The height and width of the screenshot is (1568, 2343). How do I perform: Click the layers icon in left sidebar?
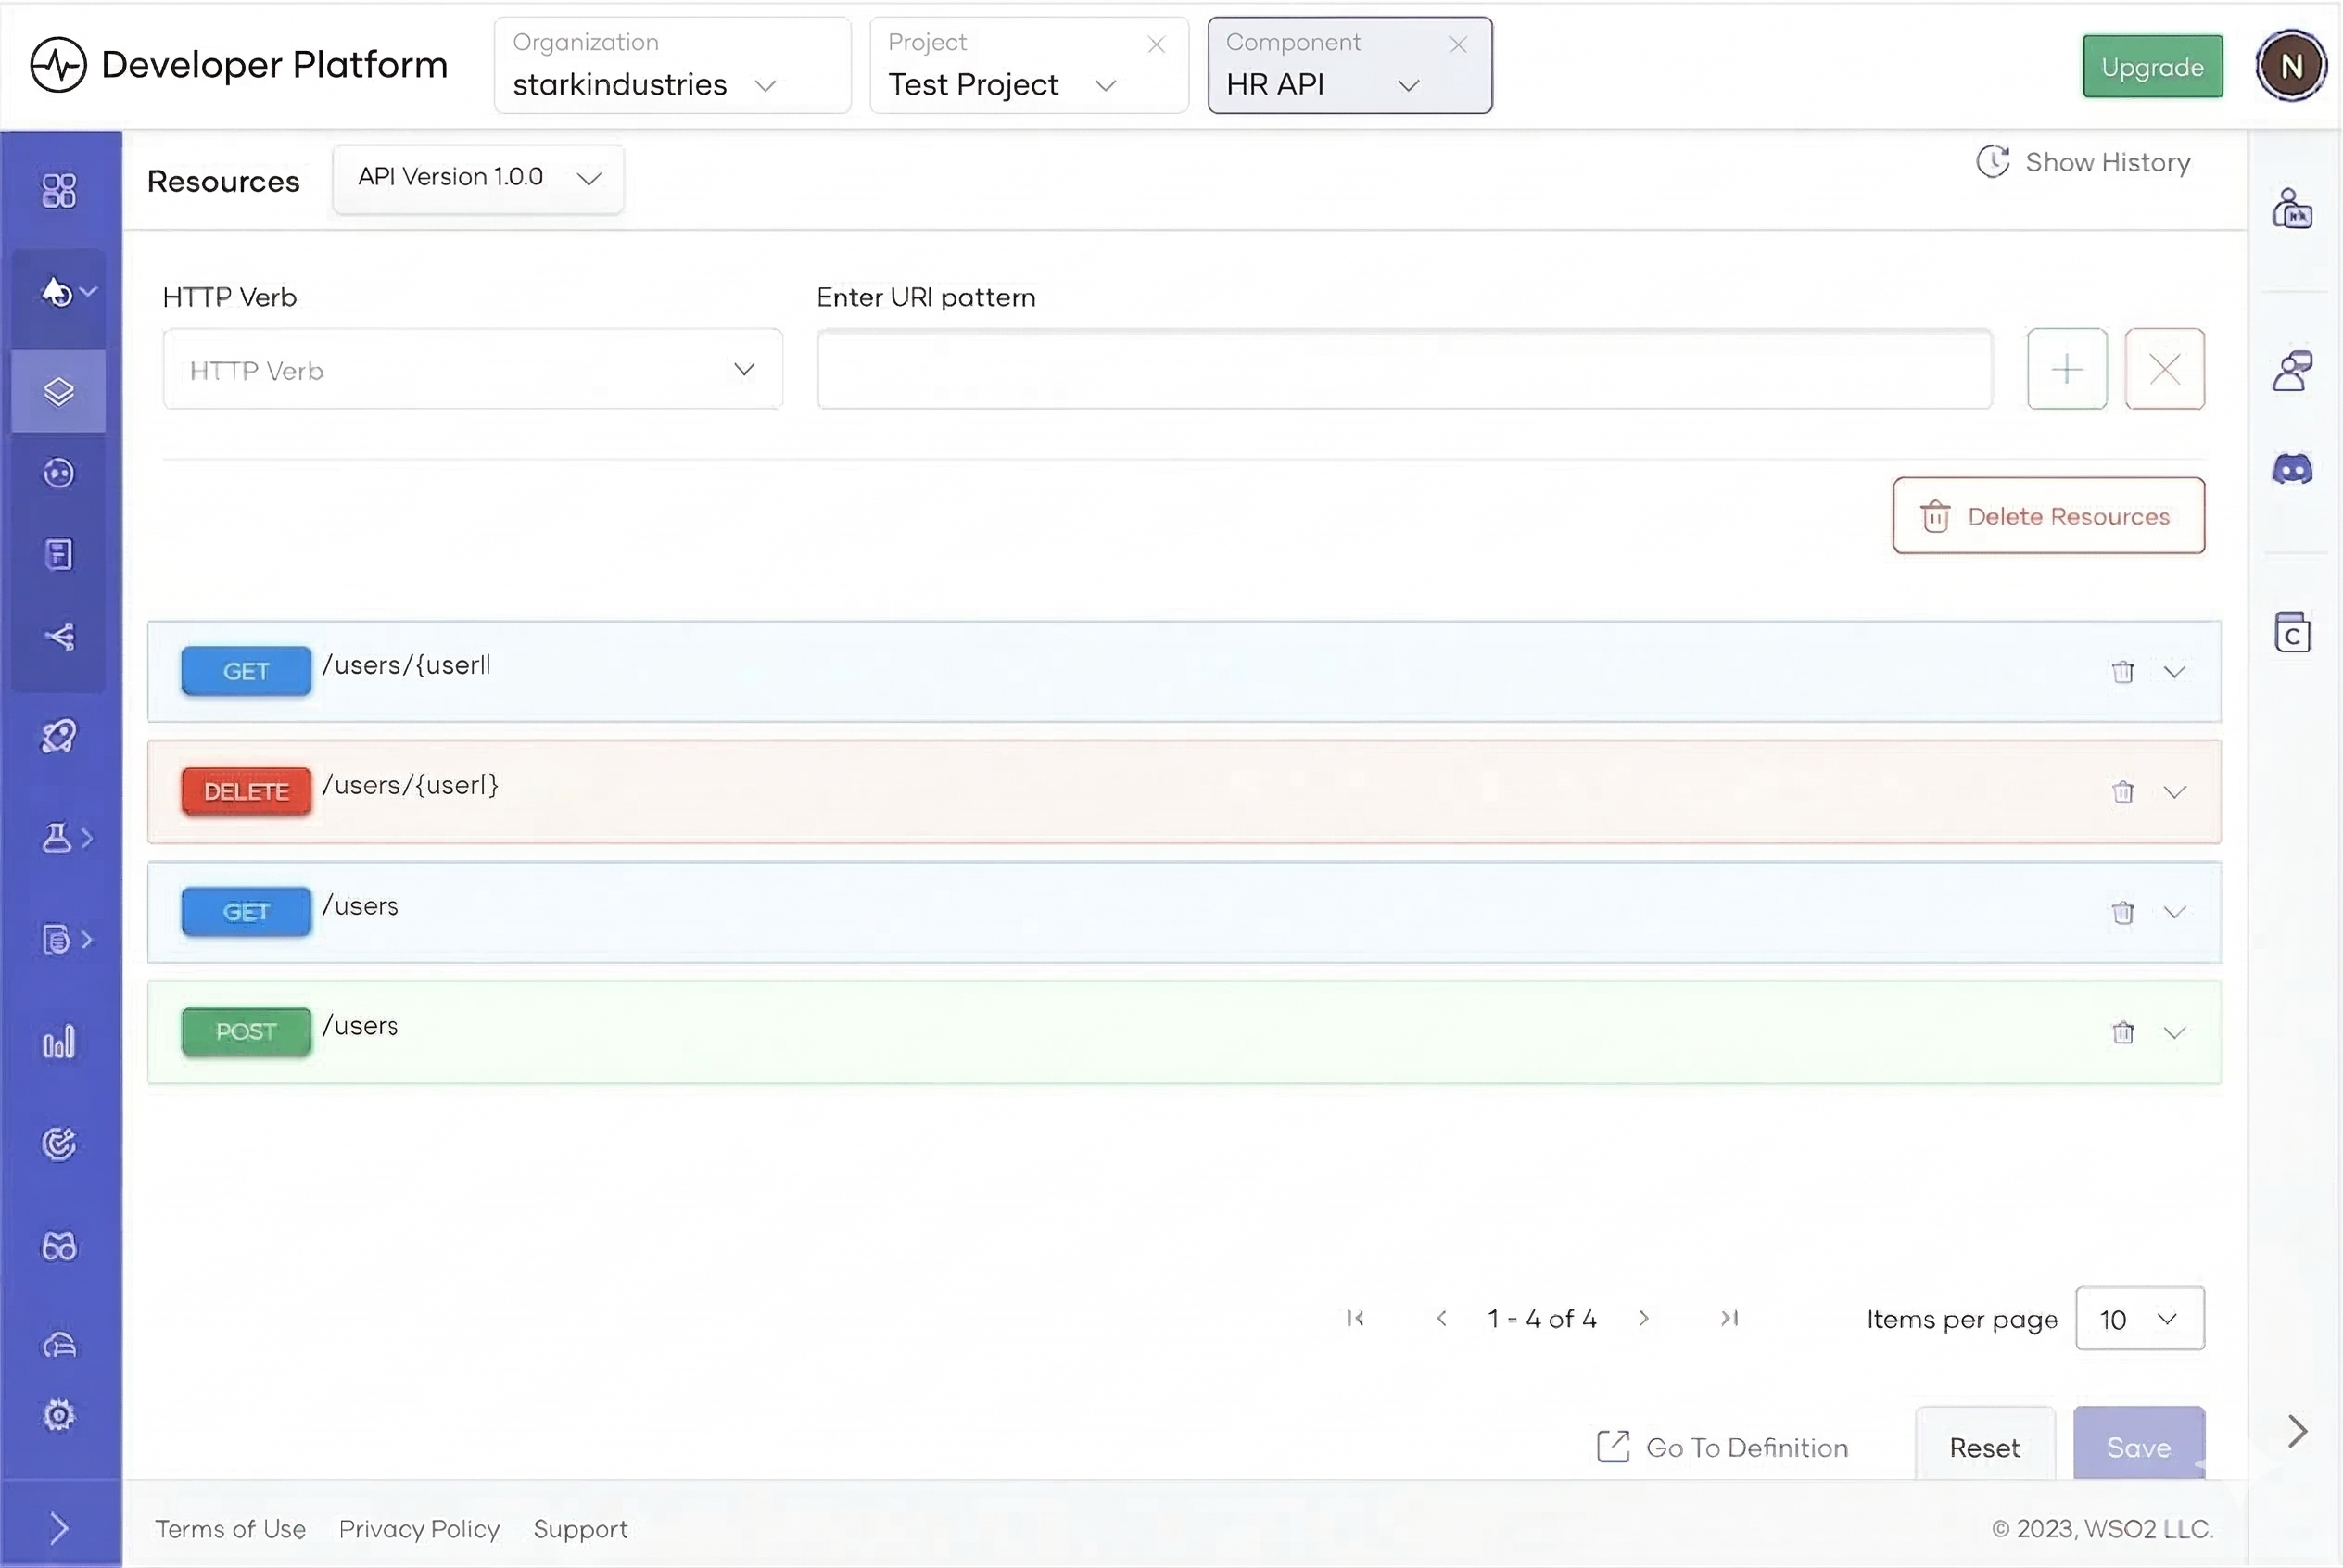coord(59,391)
